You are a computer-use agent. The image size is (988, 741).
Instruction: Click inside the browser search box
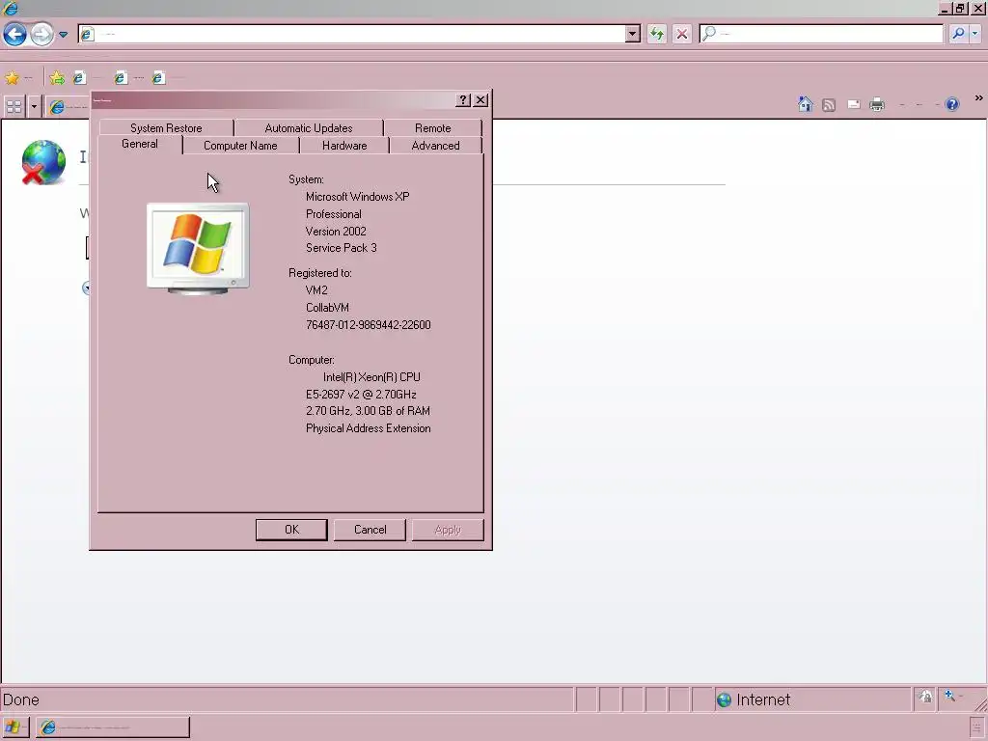[x=821, y=34]
